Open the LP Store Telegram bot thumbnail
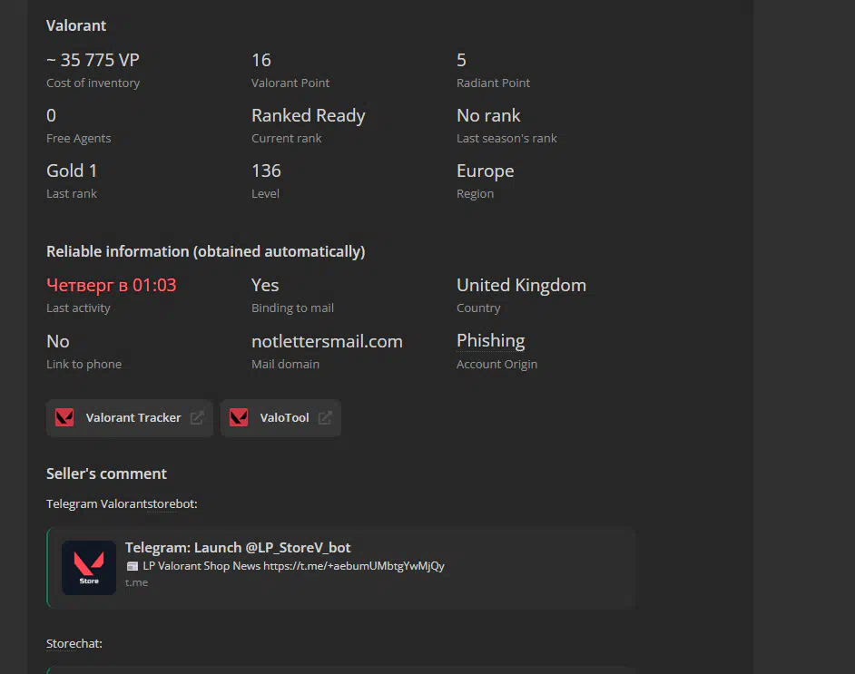 (x=89, y=568)
